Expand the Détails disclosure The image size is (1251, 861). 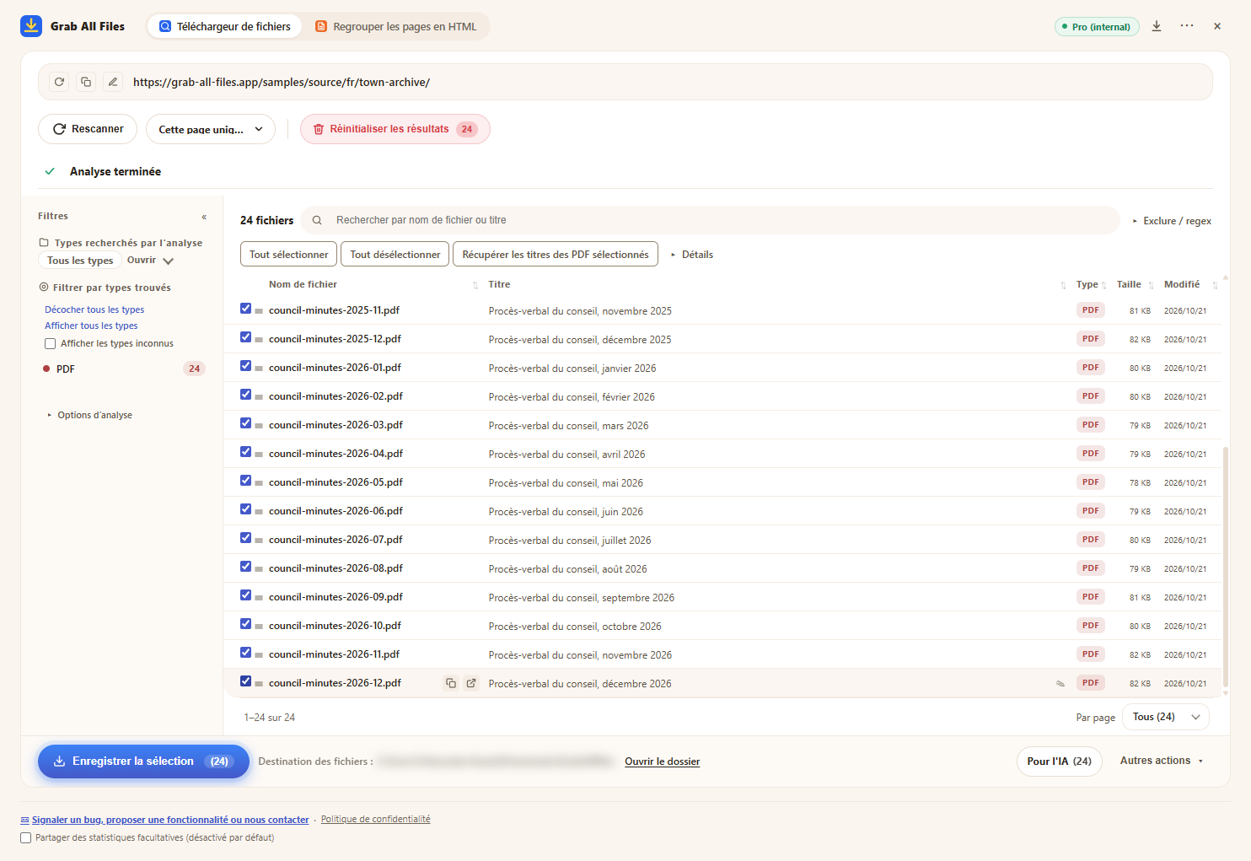[x=692, y=255]
